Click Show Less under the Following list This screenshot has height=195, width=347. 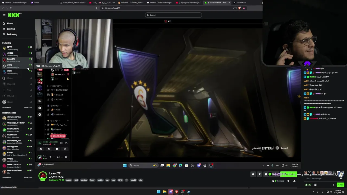click(28, 108)
